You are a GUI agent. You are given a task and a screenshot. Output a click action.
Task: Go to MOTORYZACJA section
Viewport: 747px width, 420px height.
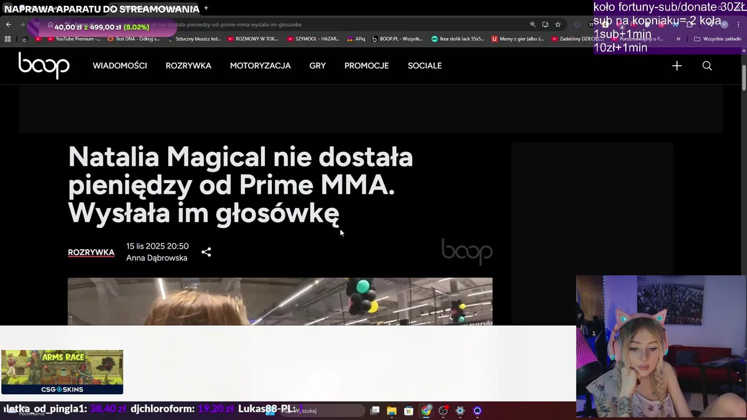tap(260, 65)
